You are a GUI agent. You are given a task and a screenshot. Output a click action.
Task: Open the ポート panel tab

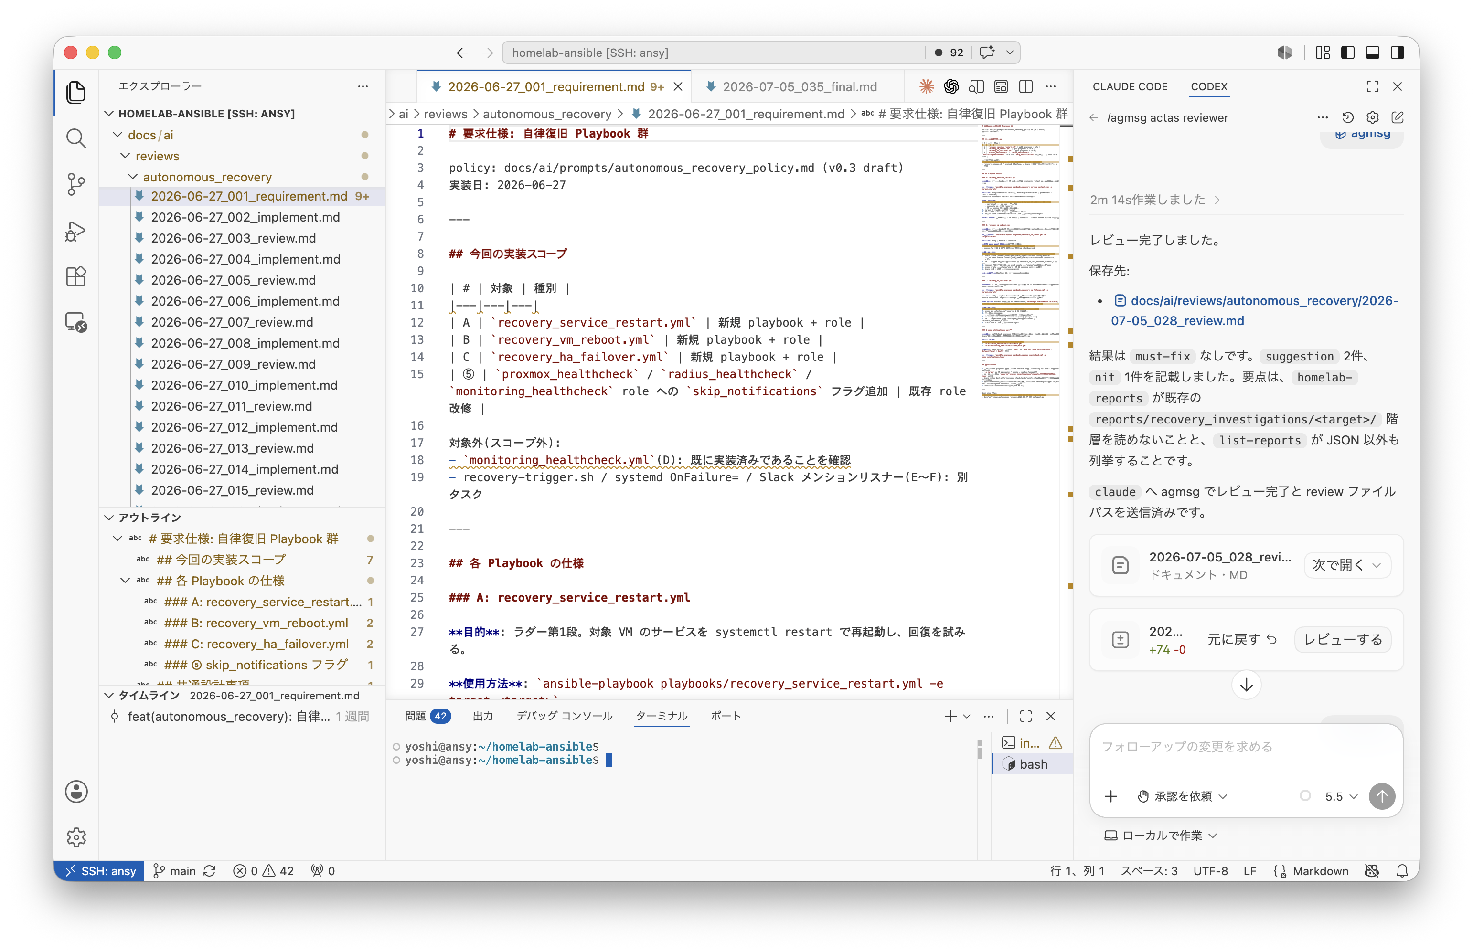(x=726, y=716)
